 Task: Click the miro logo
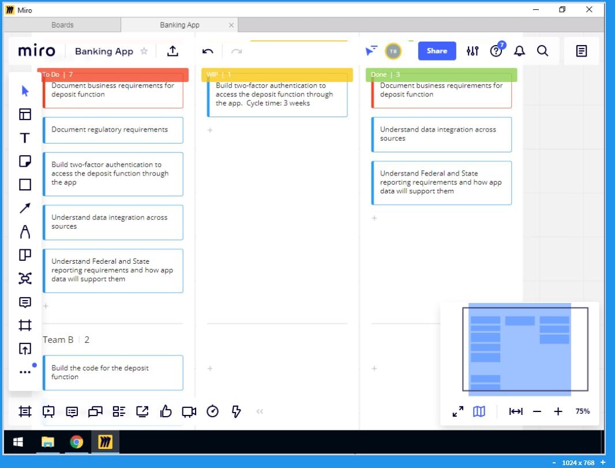36,51
